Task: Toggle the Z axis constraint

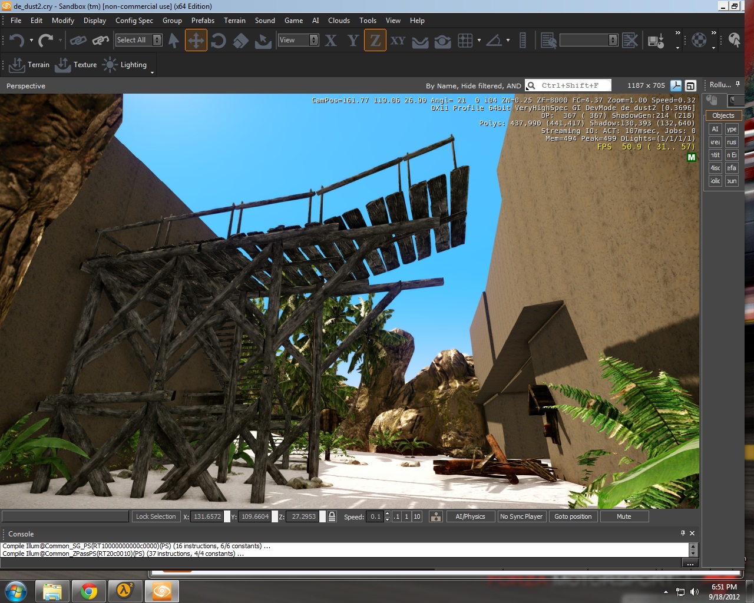Action: [x=375, y=40]
